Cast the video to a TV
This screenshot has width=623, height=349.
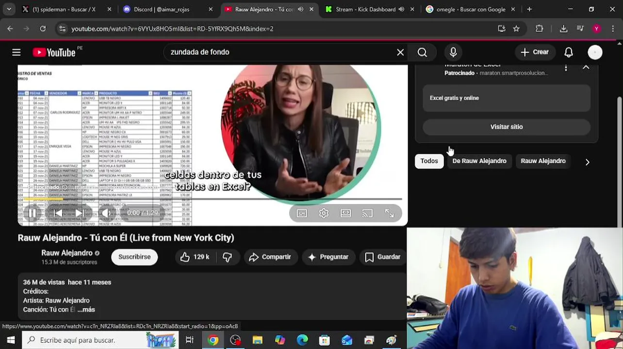point(367,213)
